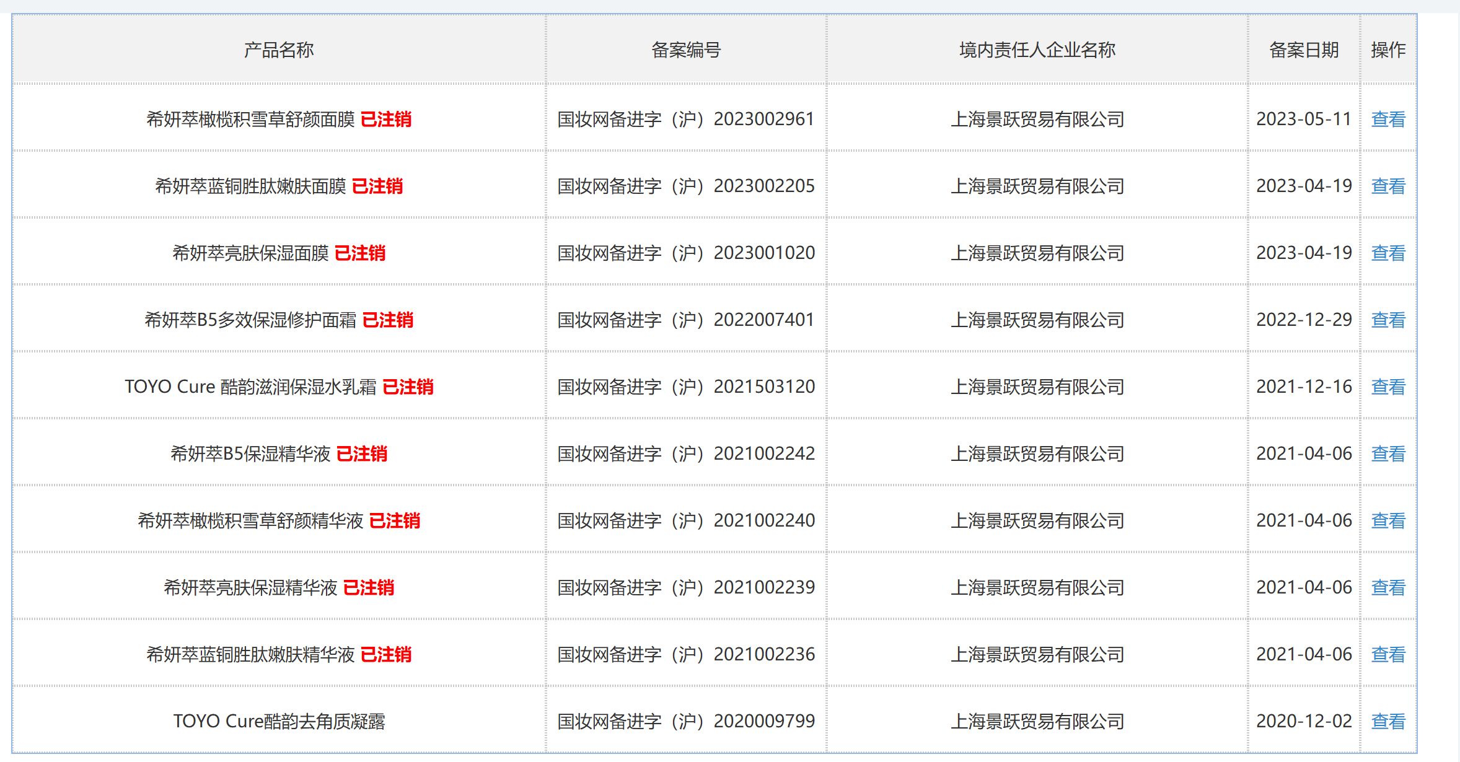
Task: Open 查看 for record 2021002240
Action: [1388, 520]
